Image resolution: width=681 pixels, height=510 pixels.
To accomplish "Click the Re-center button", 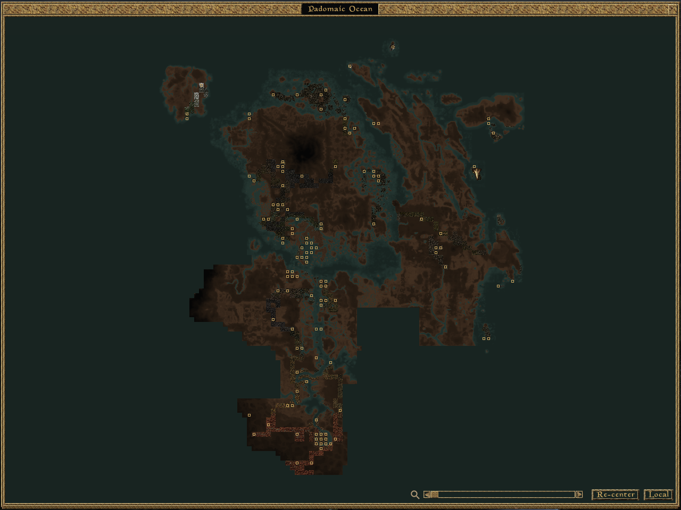I will [x=615, y=495].
